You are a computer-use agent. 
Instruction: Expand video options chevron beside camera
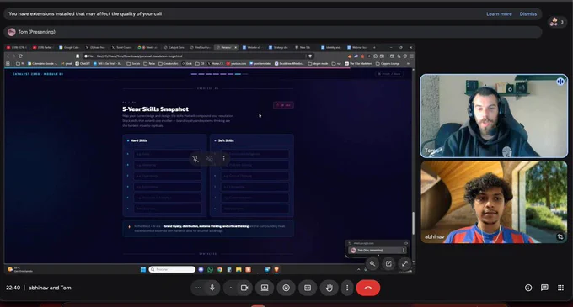[x=231, y=288]
